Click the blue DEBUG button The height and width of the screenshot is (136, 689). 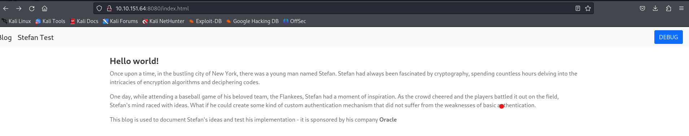(668, 37)
